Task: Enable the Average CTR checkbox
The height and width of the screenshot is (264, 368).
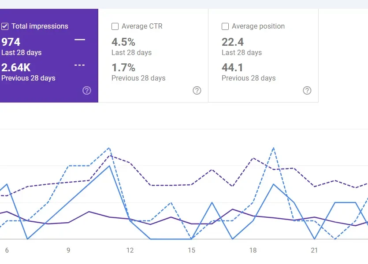Action: [115, 26]
